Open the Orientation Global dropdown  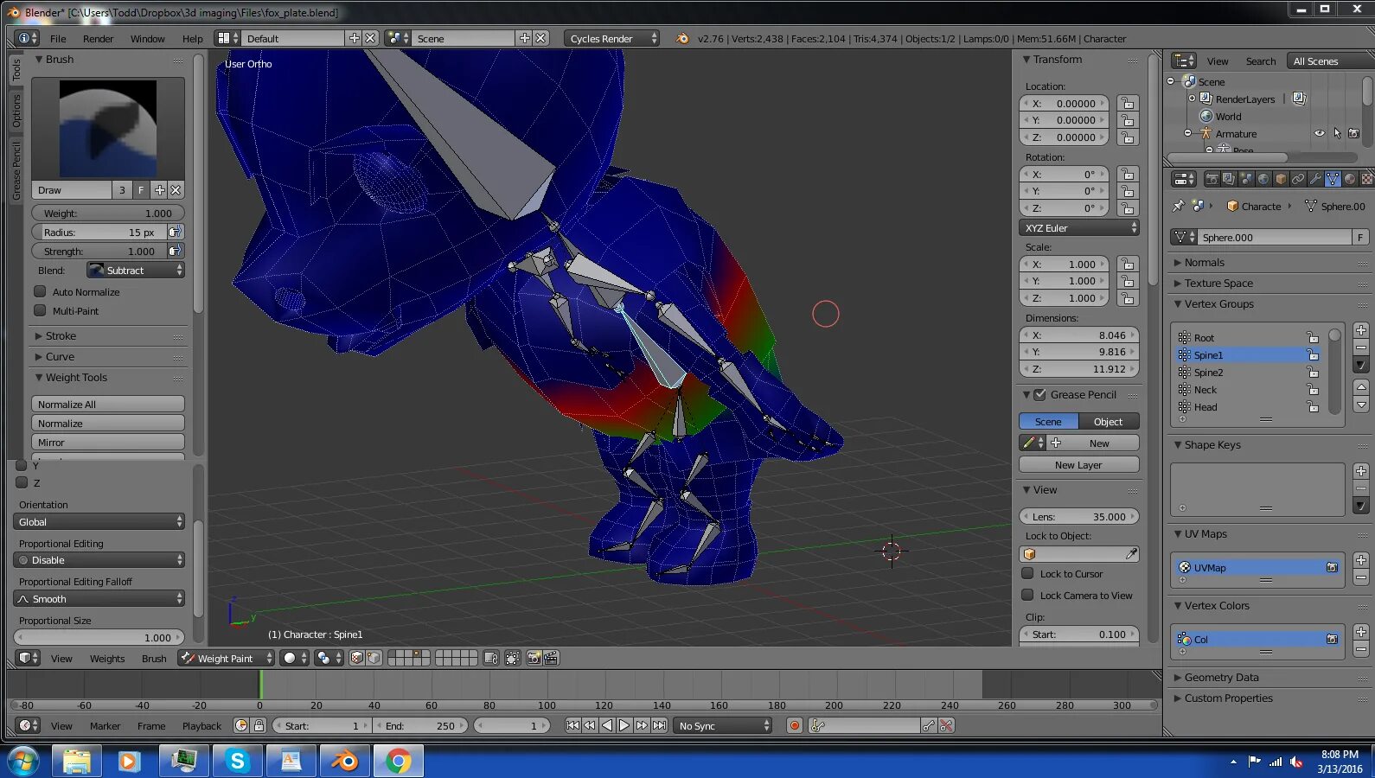click(x=99, y=521)
